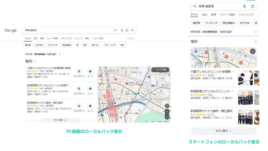
Task: Click the smartphone map preview
Action: point(224,58)
